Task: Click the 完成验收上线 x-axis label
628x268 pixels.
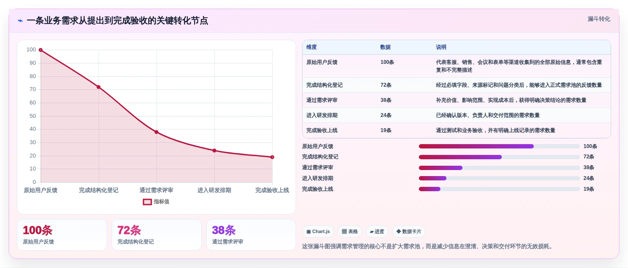Action: [x=272, y=190]
